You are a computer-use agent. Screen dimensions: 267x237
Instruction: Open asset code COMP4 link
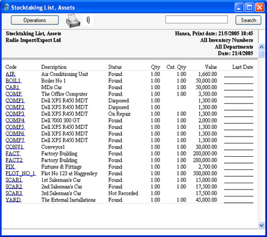pos(15,121)
